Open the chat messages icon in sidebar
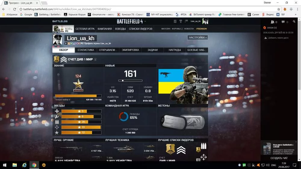Screen dimensions: 301x169 [283, 22]
